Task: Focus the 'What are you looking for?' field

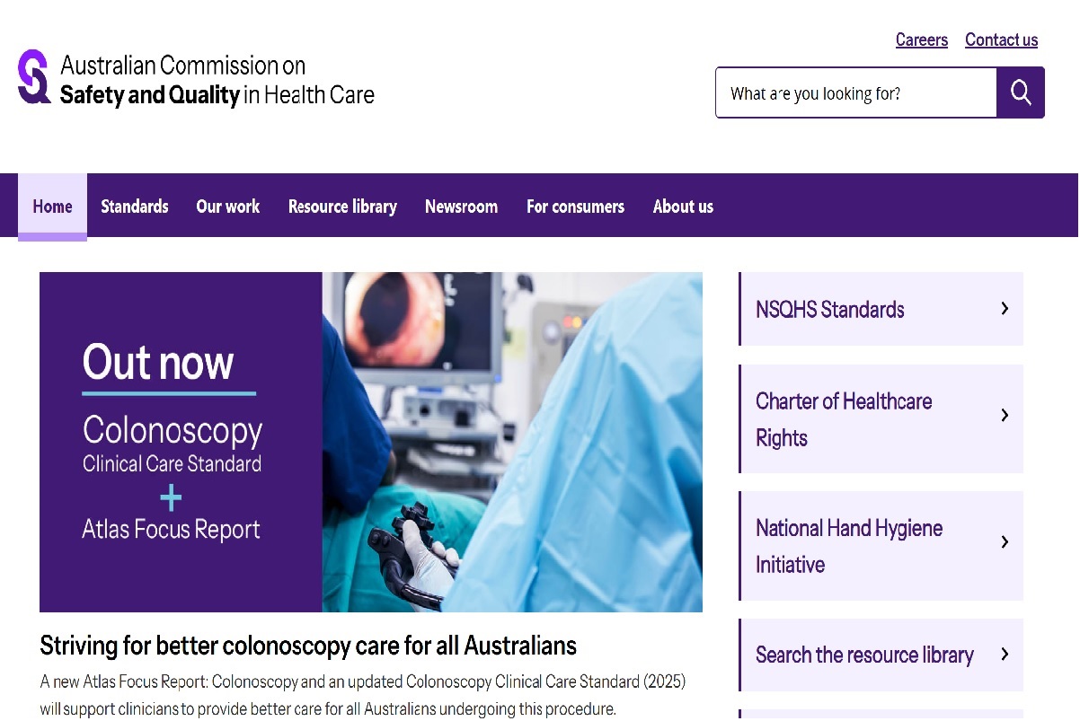Action: 855,93
